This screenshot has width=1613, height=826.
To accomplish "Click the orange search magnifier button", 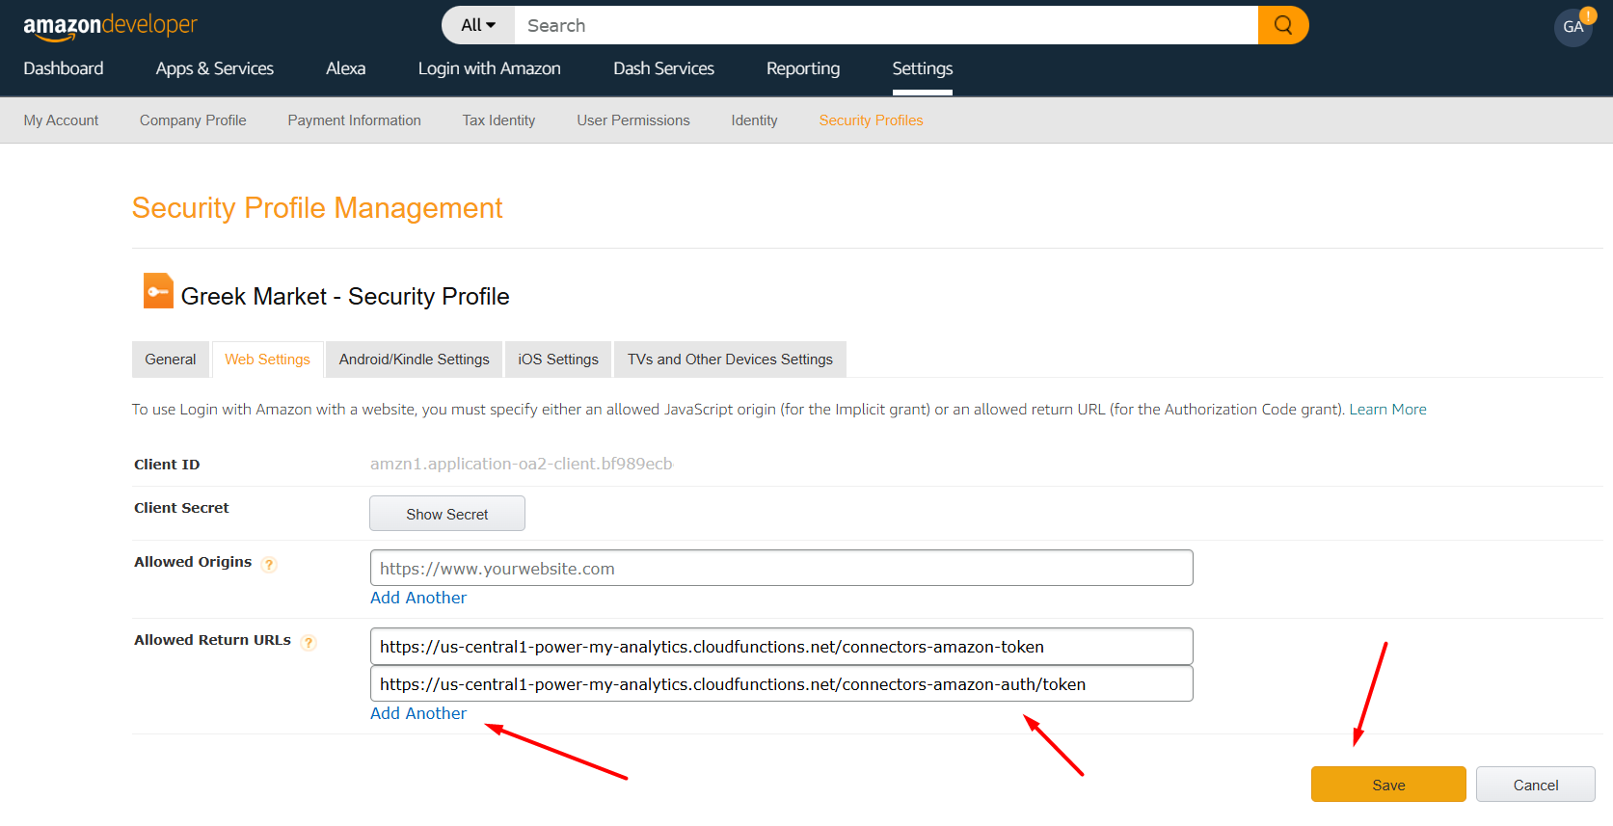I will click(1282, 25).
